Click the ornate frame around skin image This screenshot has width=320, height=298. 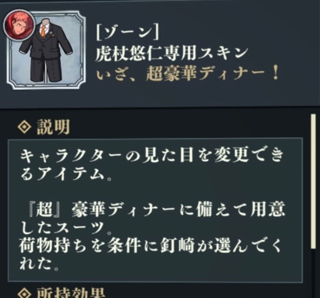click(x=46, y=50)
